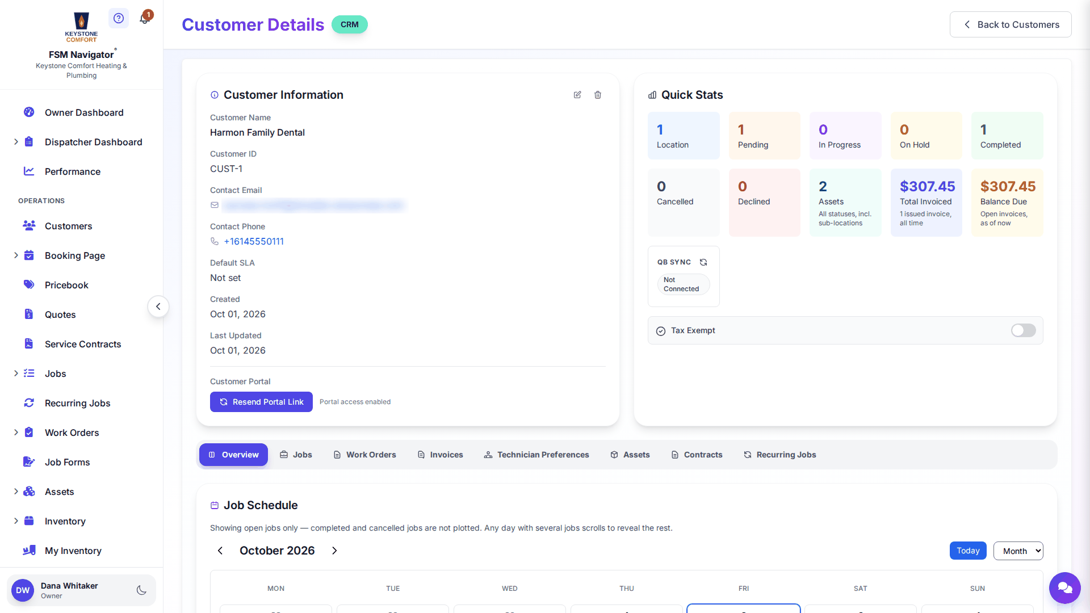1090x613 pixels.
Task: Jump to Today in calendar
Action: [968, 551]
